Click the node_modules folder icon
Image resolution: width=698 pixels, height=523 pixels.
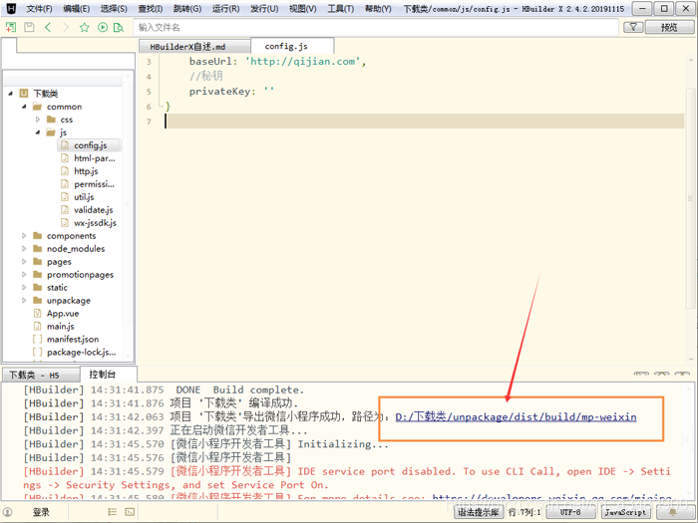coord(38,248)
